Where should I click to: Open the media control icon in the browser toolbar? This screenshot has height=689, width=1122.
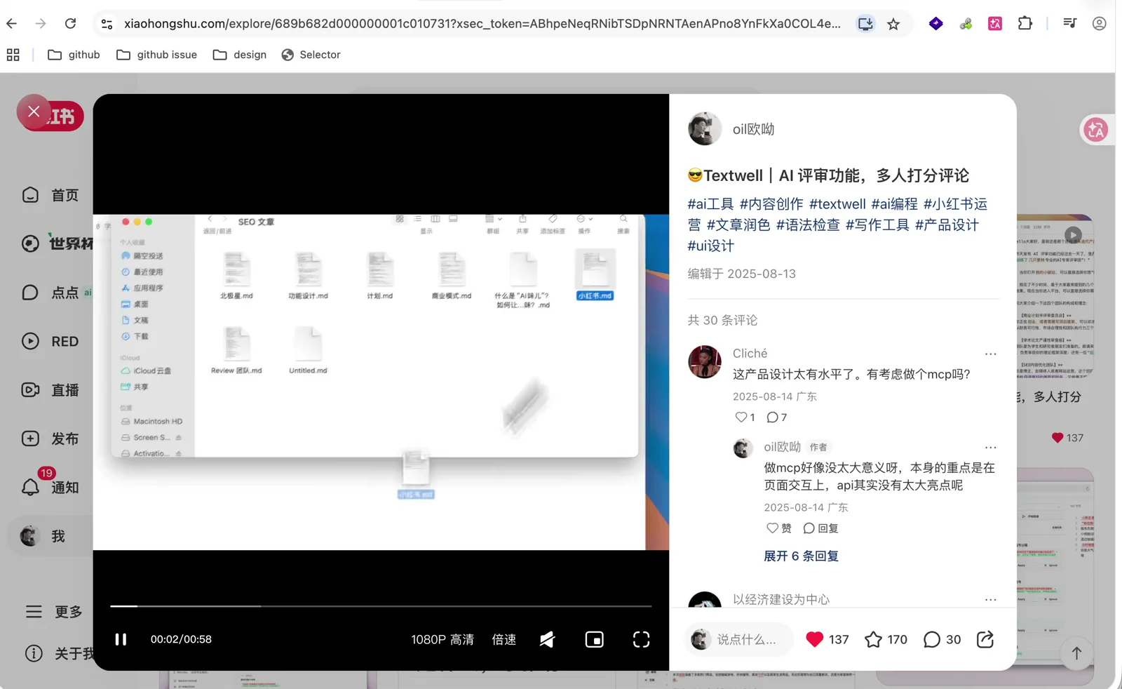1069,23
